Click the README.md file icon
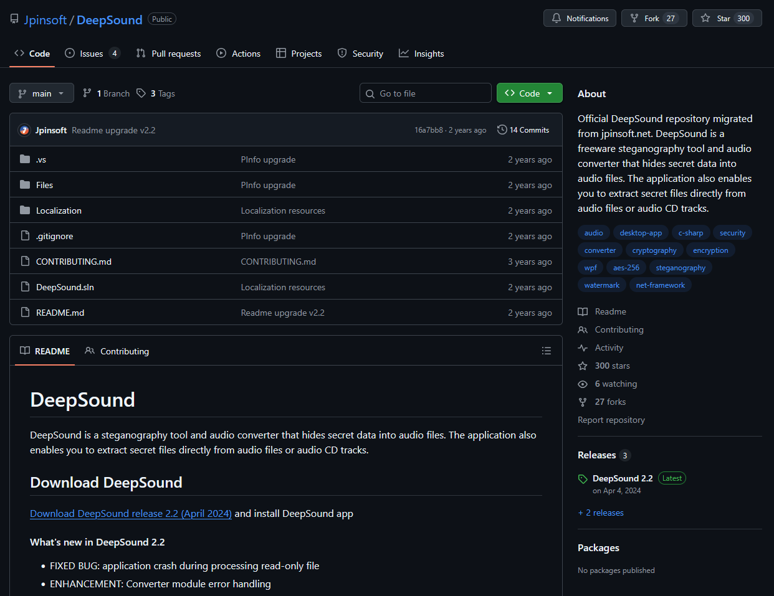 (25, 312)
